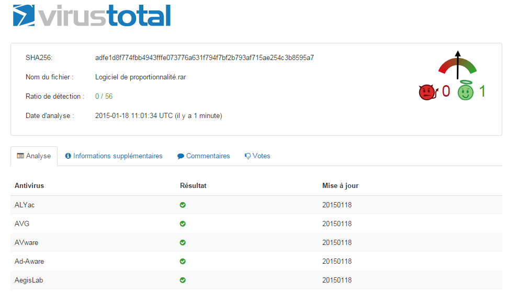Click the red malicious vote count 0

pyautogui.click(x=446, y=91)
